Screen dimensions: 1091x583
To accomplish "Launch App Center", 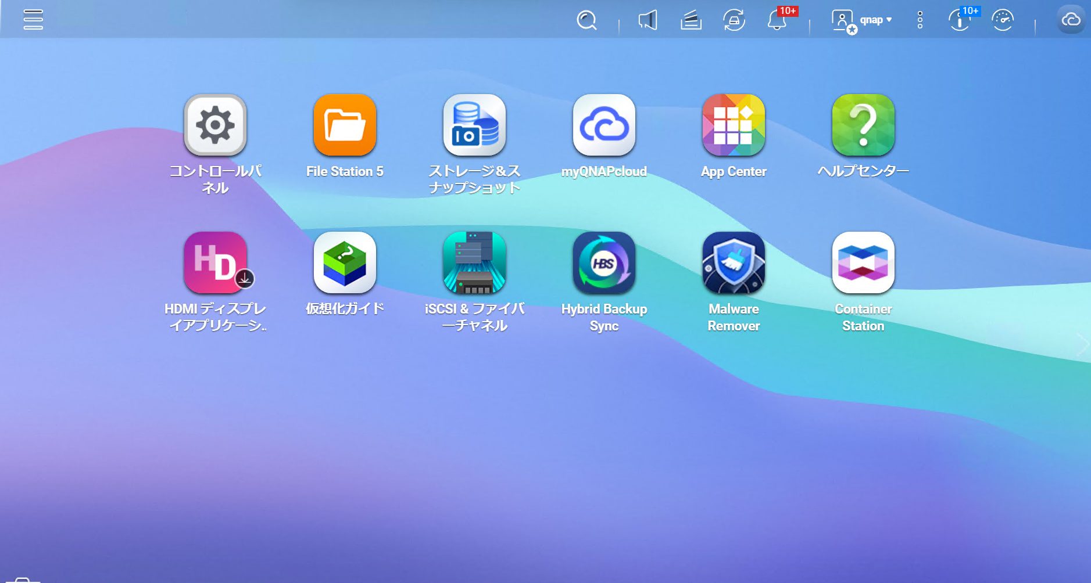I will pos(734,125).
